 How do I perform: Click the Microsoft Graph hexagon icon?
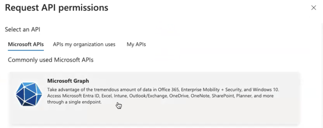(29, 94)
